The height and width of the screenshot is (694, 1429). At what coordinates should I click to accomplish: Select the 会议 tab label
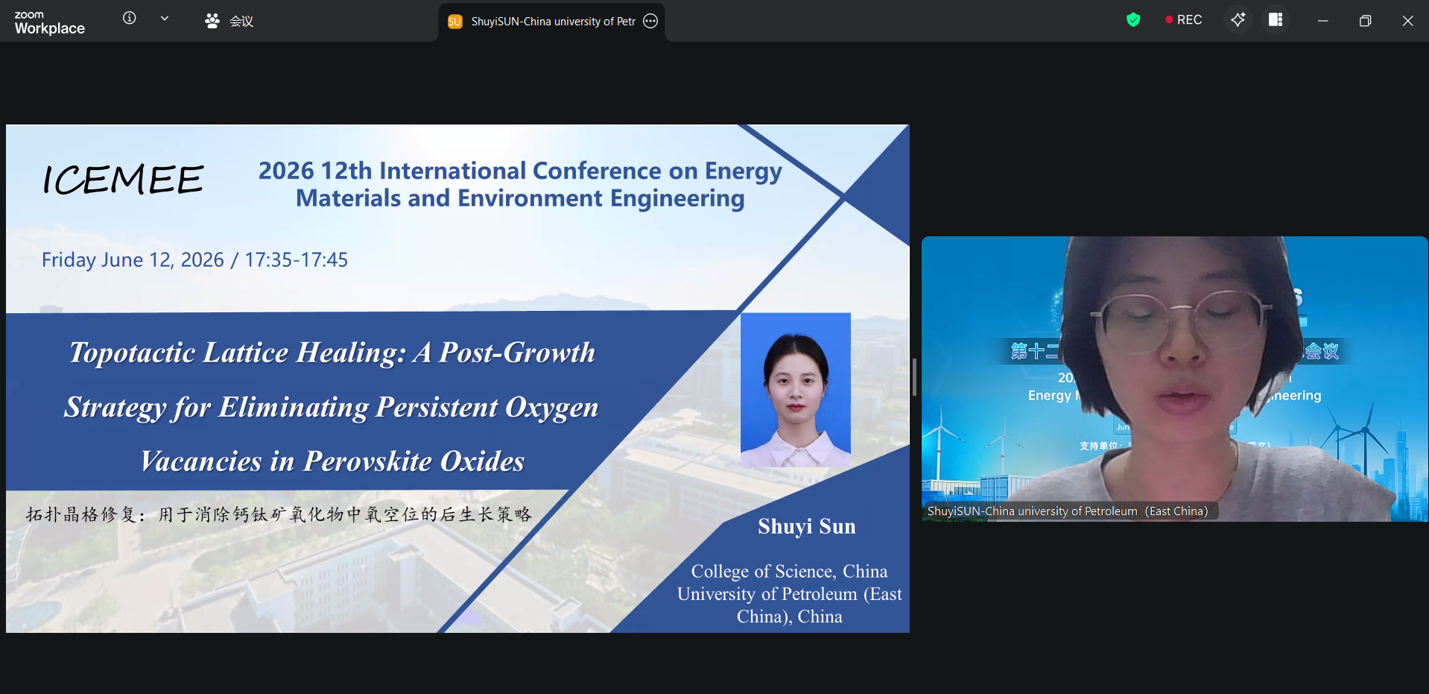[x=241, y=21]
